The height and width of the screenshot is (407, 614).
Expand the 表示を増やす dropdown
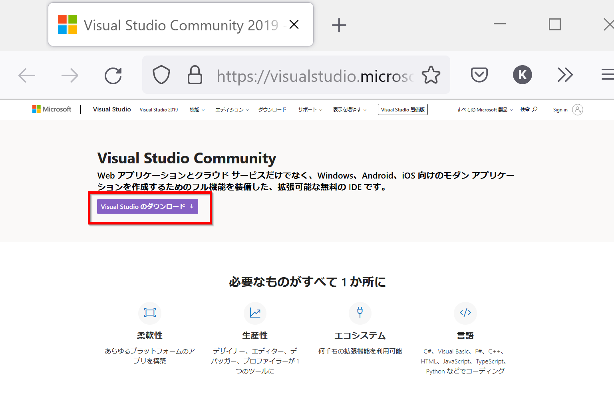click(350, 110)
